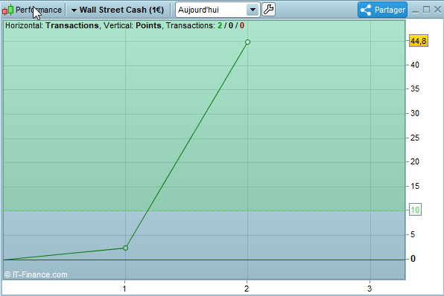Maximize the Performance window
The image size is (444, 296).
(426, 10)
